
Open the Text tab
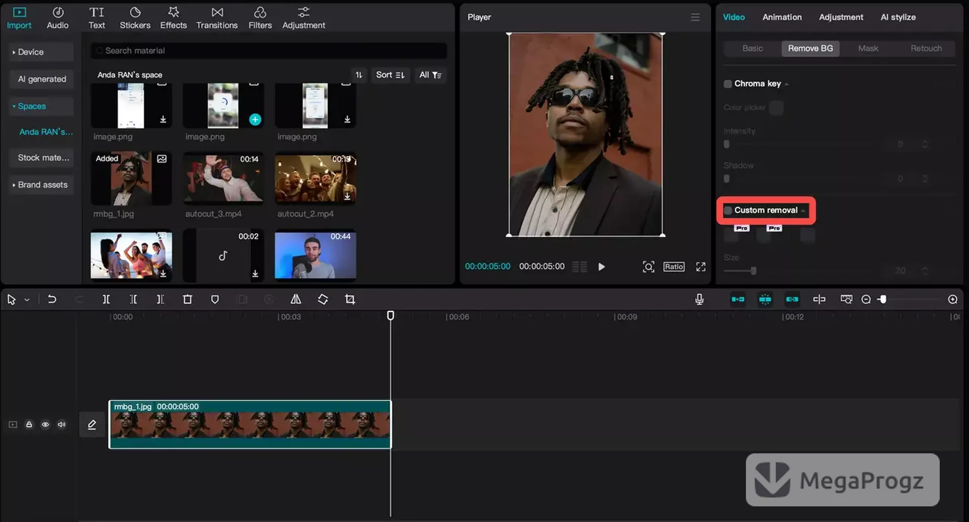tap(96, 18)
